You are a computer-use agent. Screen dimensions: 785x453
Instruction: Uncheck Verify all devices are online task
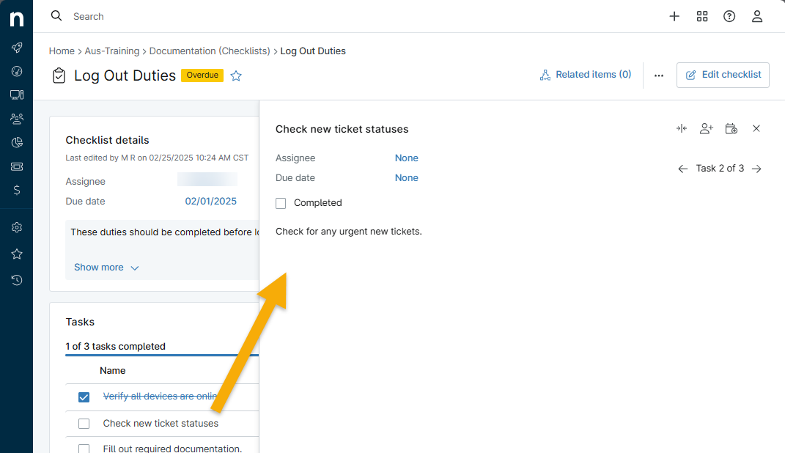[x=84, y=397]
